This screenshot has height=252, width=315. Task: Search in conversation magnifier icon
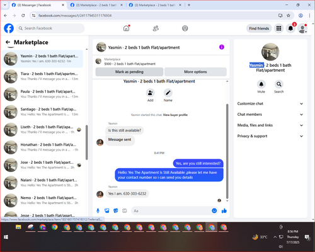(x=279, y=84)
